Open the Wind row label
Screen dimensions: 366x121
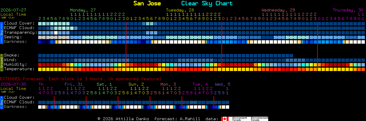(x=10, y=60)
